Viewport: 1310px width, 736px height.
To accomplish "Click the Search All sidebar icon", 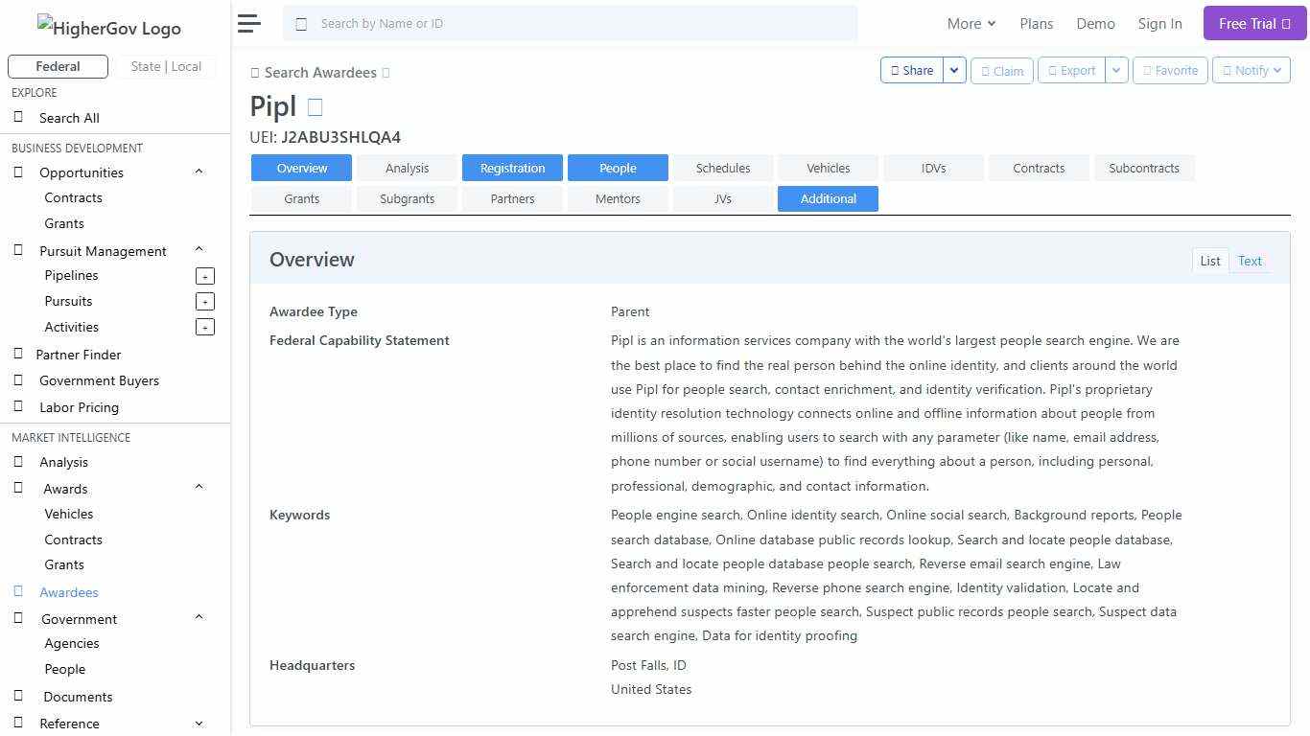I will coord(18,118).
